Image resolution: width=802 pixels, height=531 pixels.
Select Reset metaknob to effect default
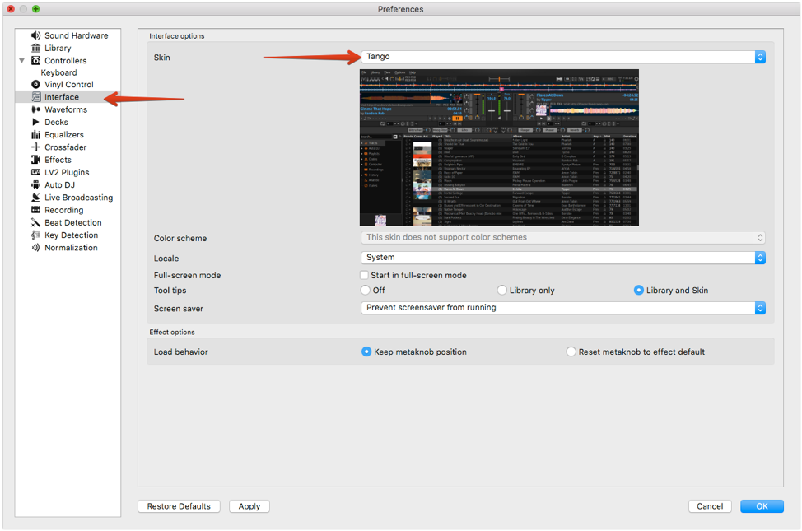[571, 352]
